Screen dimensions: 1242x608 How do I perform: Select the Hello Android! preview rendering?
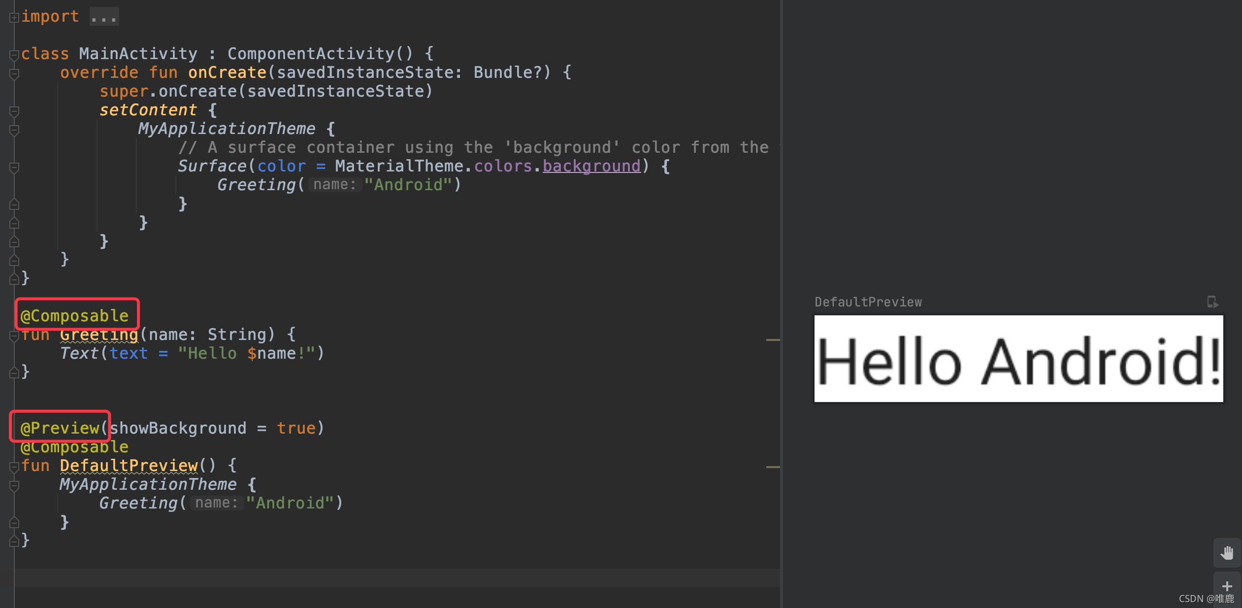[x=1018, y=359]
